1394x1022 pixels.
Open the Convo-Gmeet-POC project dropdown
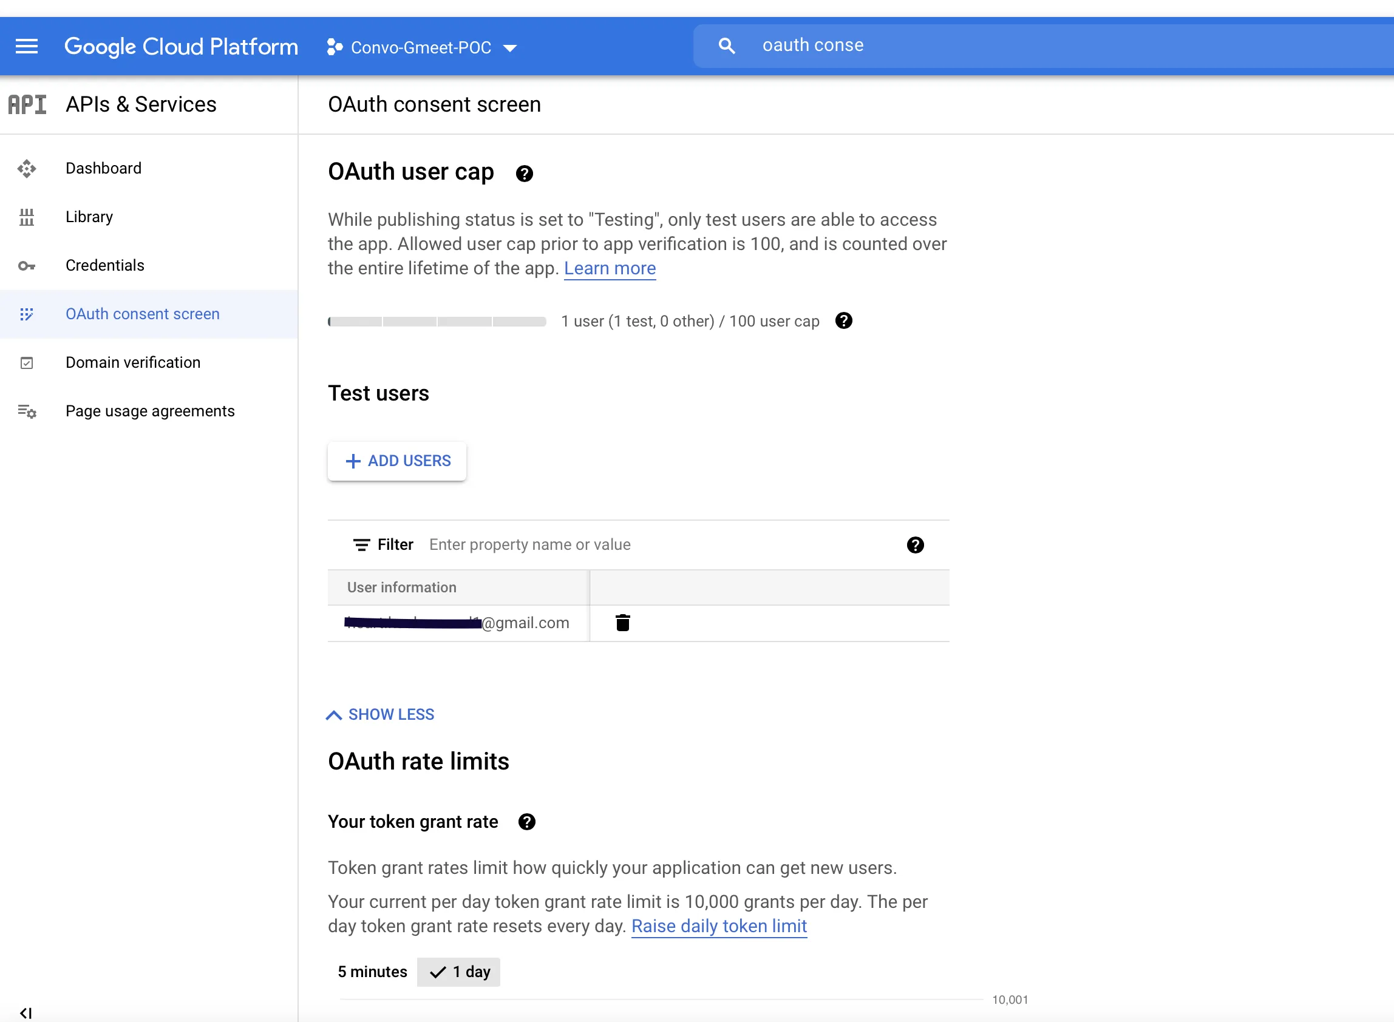point(422,47)
